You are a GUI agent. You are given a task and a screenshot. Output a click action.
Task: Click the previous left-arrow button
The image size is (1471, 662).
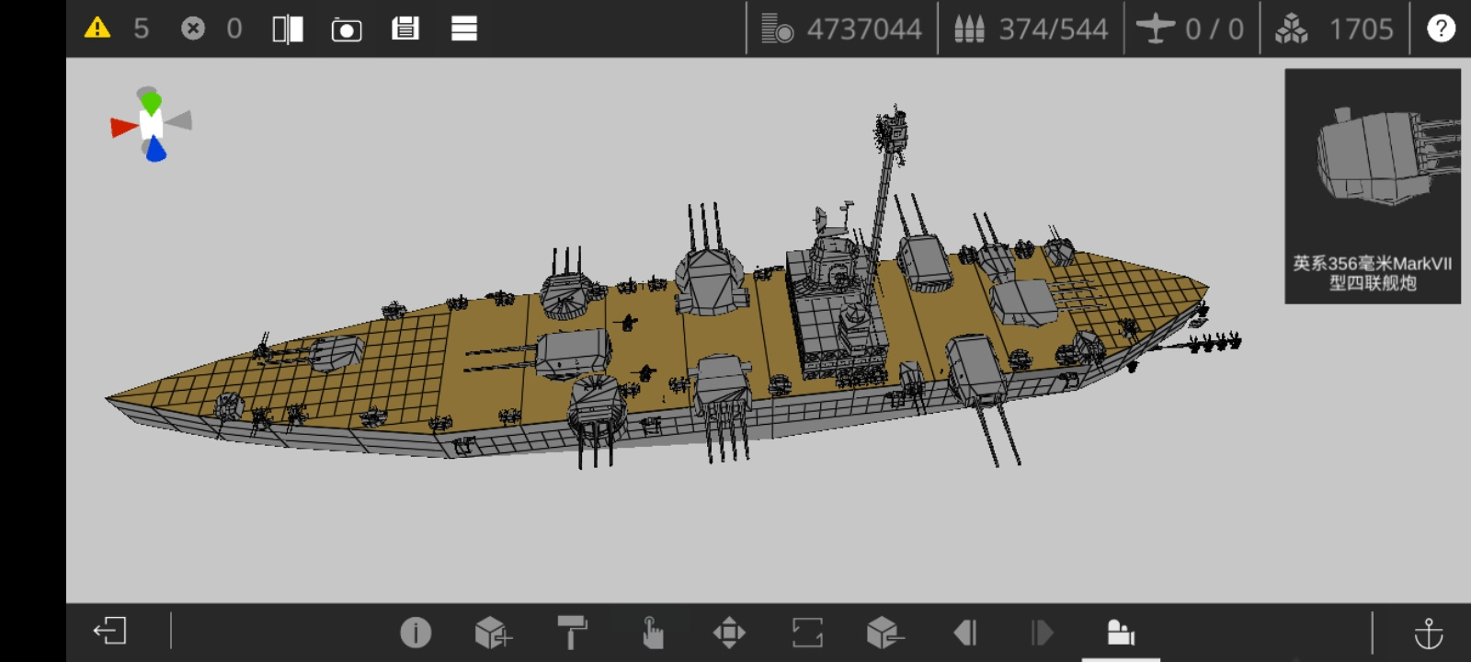[964, 633]
